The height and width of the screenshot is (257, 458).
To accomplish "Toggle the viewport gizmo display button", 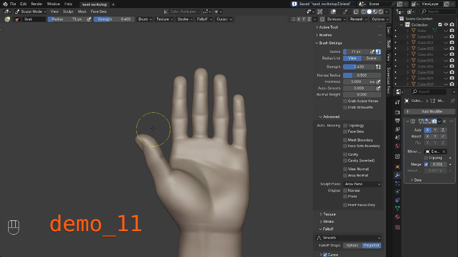I will (320, 11).
